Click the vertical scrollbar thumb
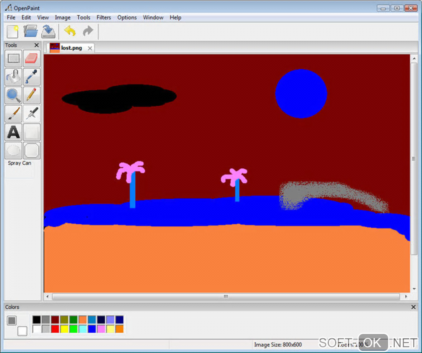 pos(414,159)
